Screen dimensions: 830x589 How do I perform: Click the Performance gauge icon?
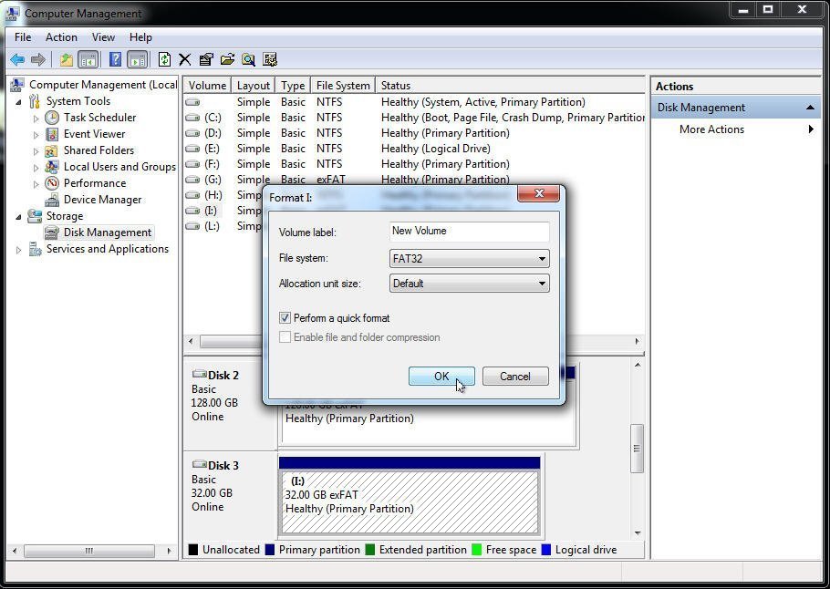click(x=52, y=183)
